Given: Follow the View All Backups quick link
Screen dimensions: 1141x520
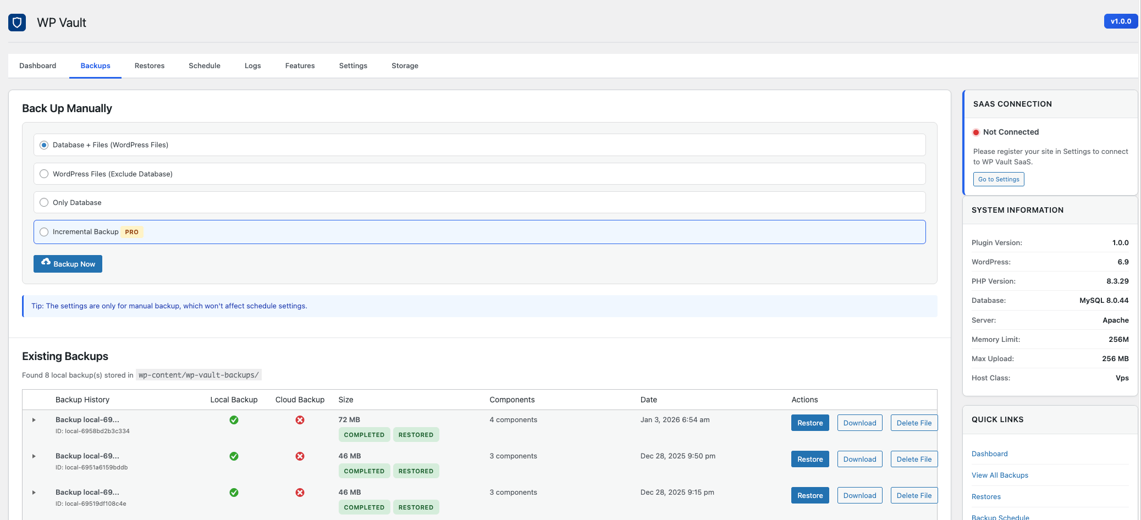Looking at the screenshot, I should (1000, 475).
